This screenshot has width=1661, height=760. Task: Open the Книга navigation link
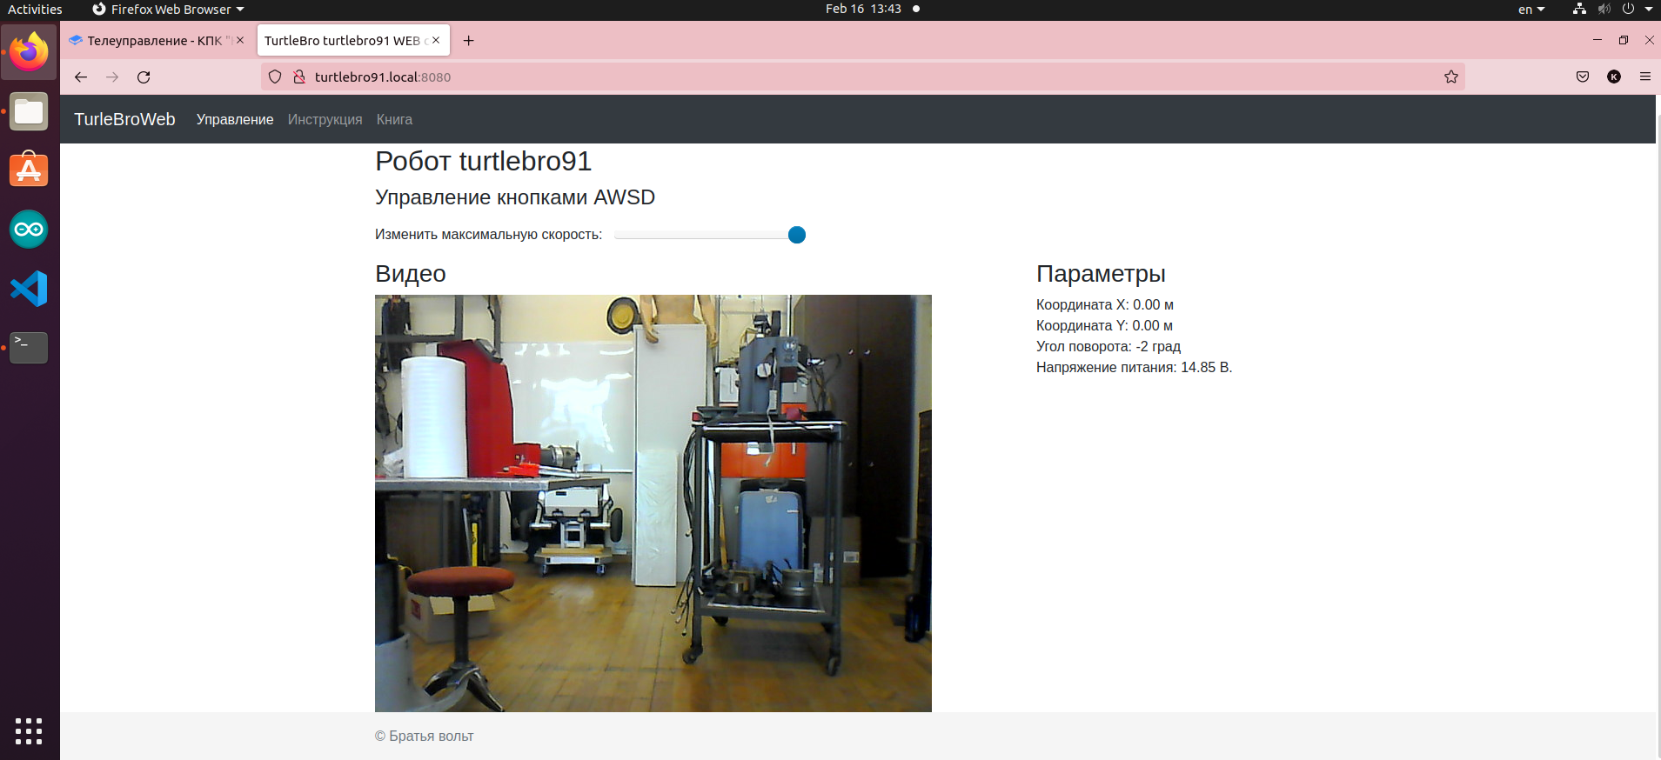point(394,120)
